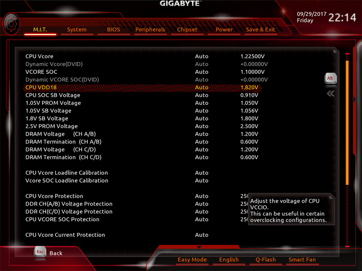Click the orange vertical scrollbar
The width and height of the screenshot is (362, 271).
[347, 120]
